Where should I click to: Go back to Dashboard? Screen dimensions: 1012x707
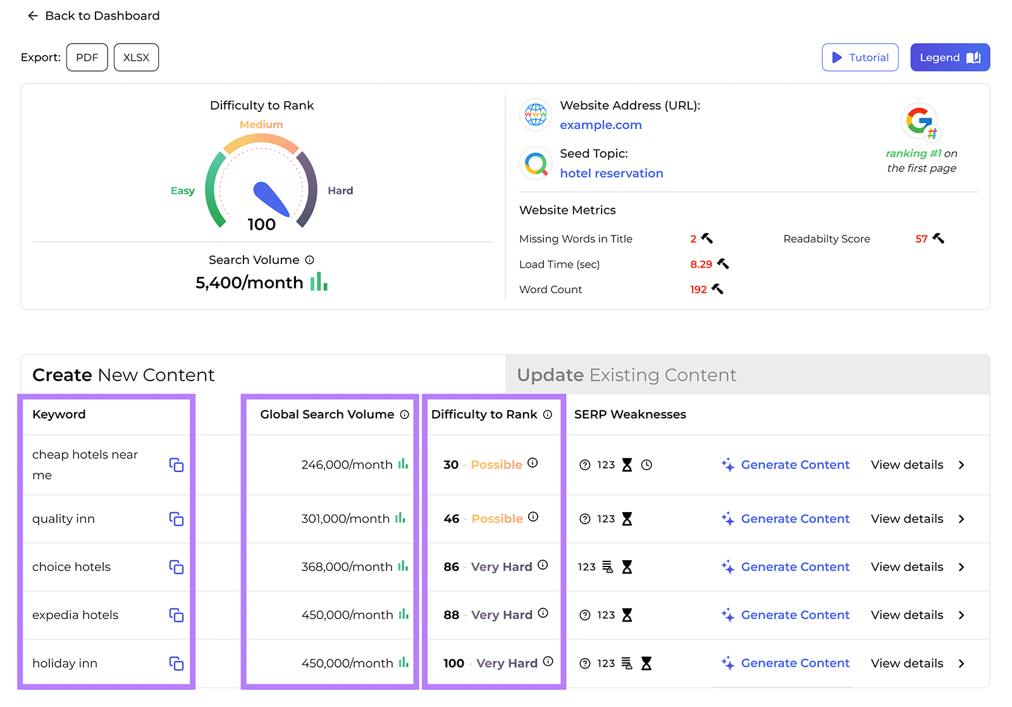click(94, 16)
